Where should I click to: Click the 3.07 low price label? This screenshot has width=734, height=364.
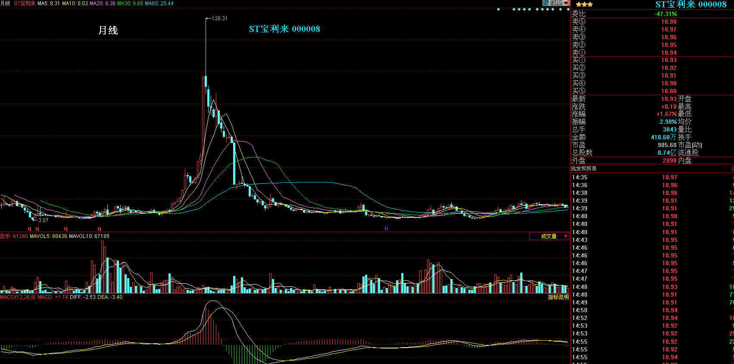[x=44, y=220]
